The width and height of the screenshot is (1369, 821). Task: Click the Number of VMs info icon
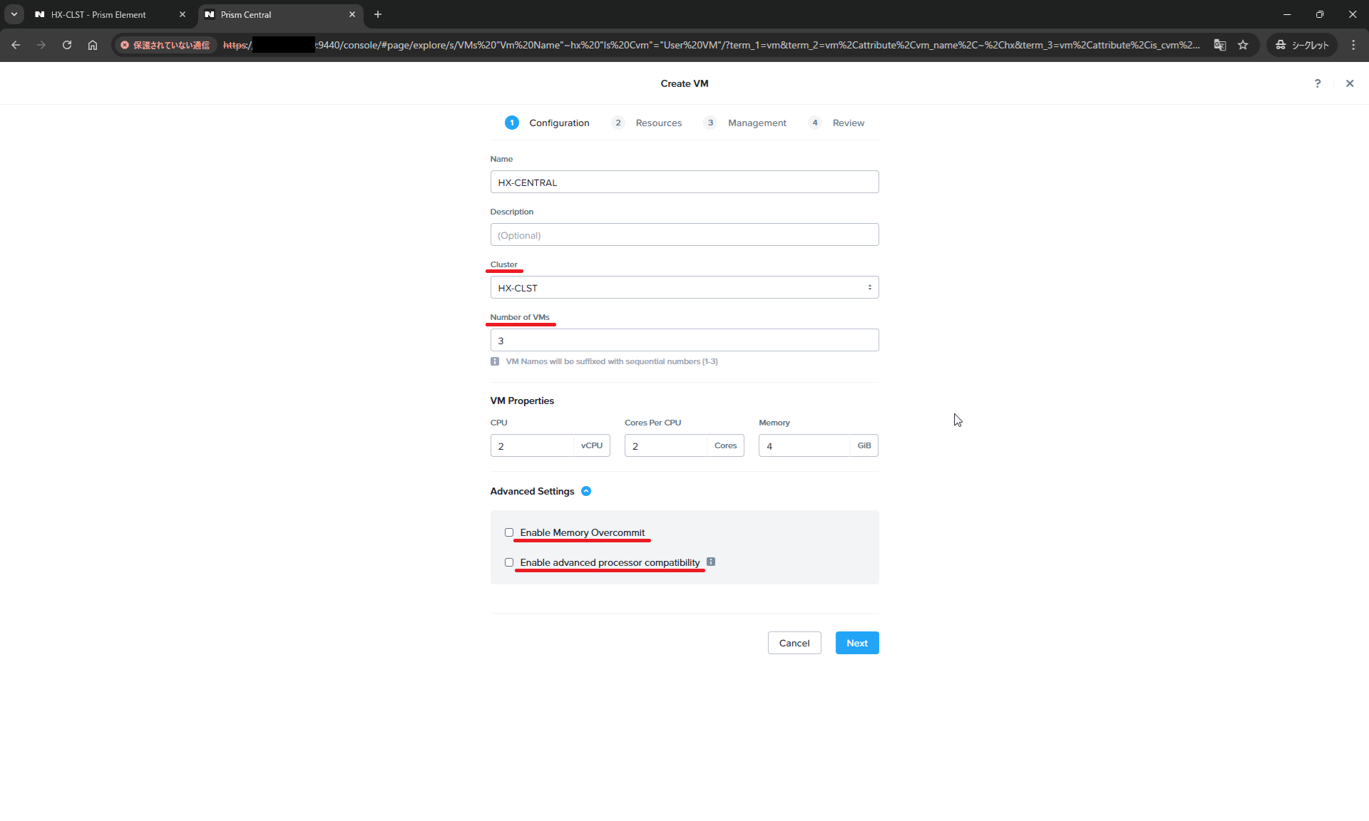click(494, 361)
